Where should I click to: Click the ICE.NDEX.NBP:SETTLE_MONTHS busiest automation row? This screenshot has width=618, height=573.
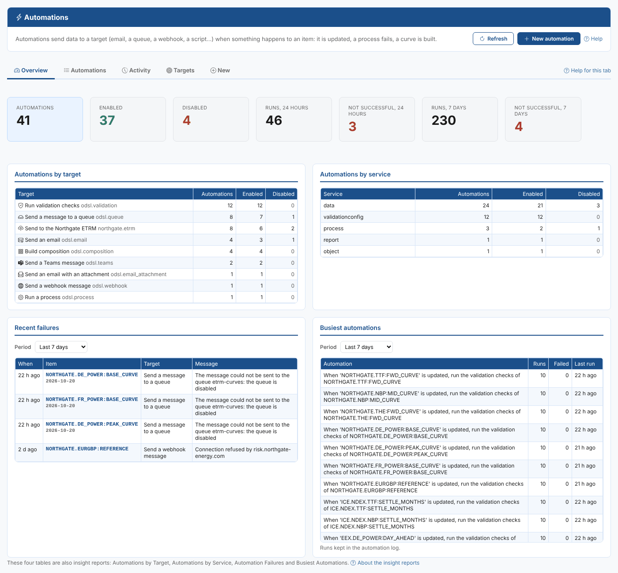click(x=462, y=523)
